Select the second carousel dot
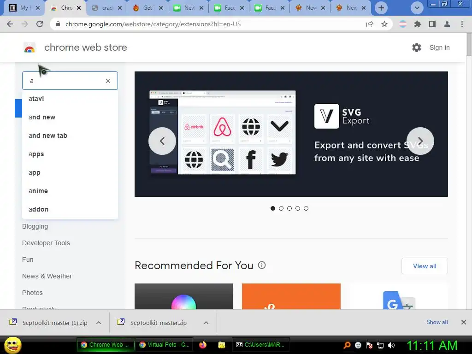Screen dimensions: 472x354 281,208
